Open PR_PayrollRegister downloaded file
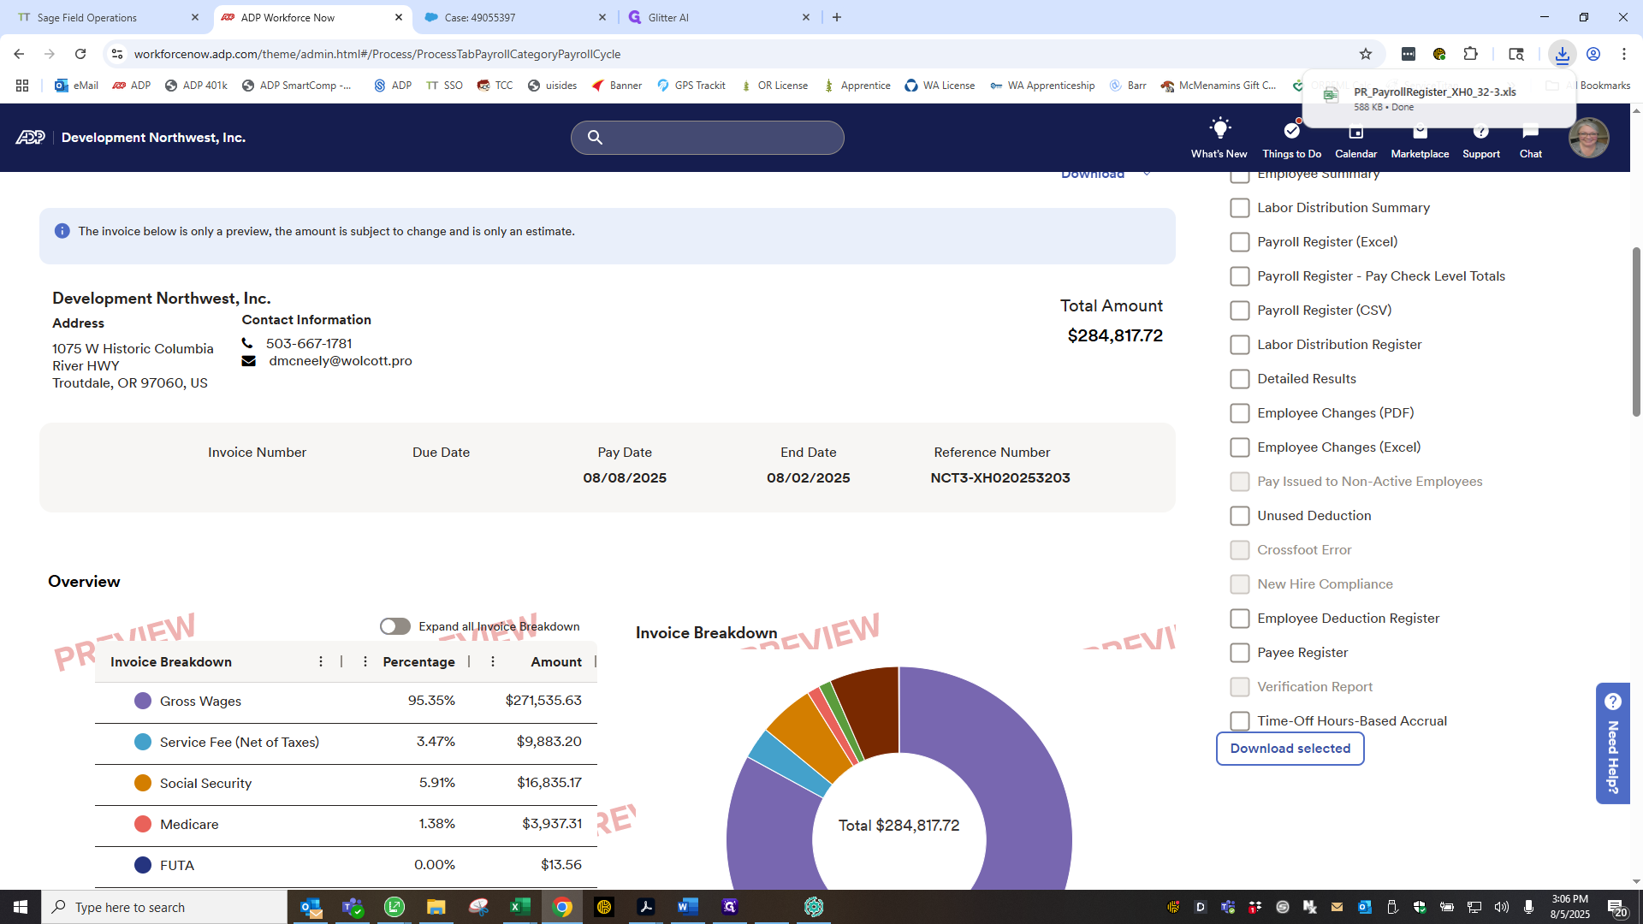1643x924 pixels. tap(1438, 98)
